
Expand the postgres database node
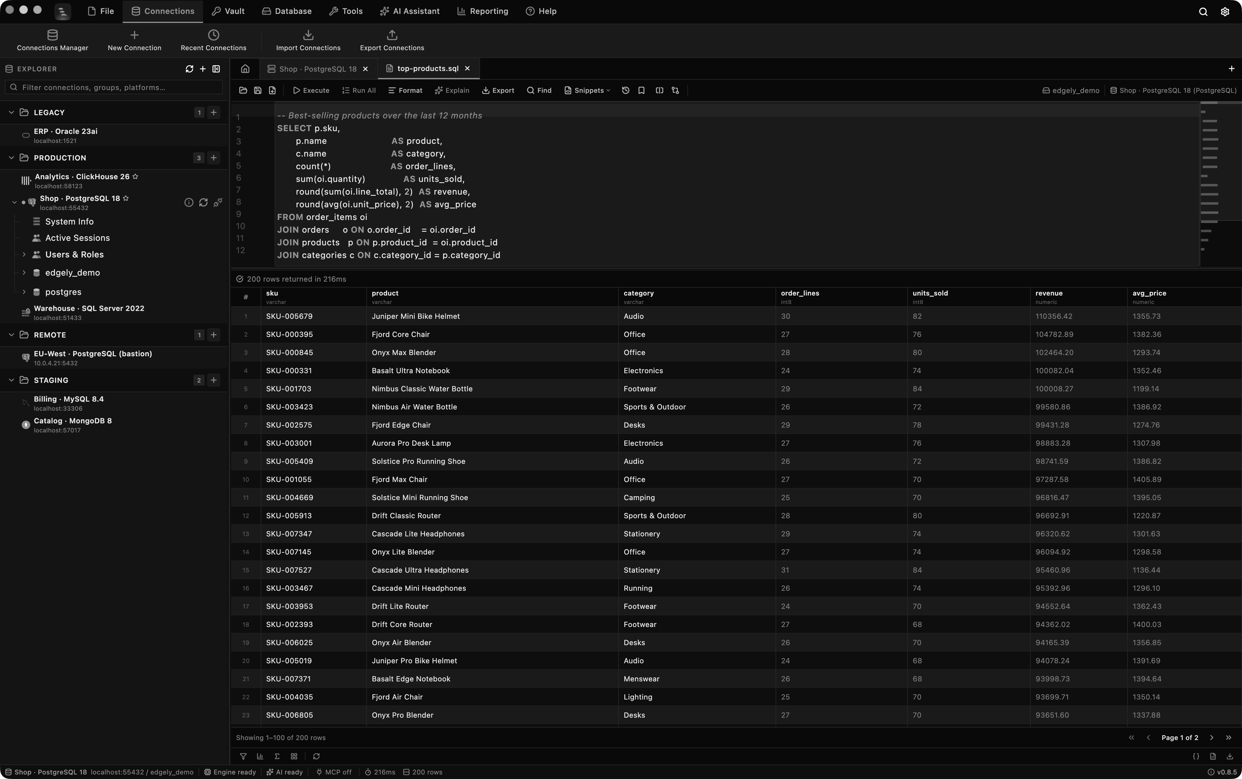tap(24, 292)
